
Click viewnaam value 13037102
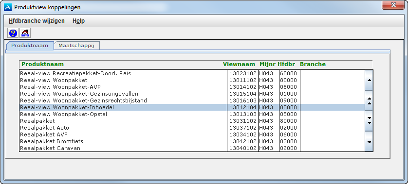click(243, 128)
